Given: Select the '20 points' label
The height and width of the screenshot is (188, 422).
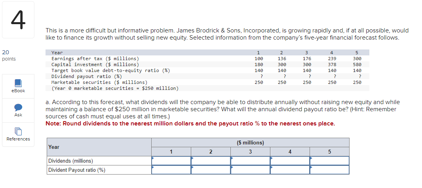Looking at the screenshot, I should coord(9,56).
